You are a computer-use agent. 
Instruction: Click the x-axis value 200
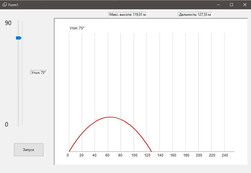[x=199, y=155]
